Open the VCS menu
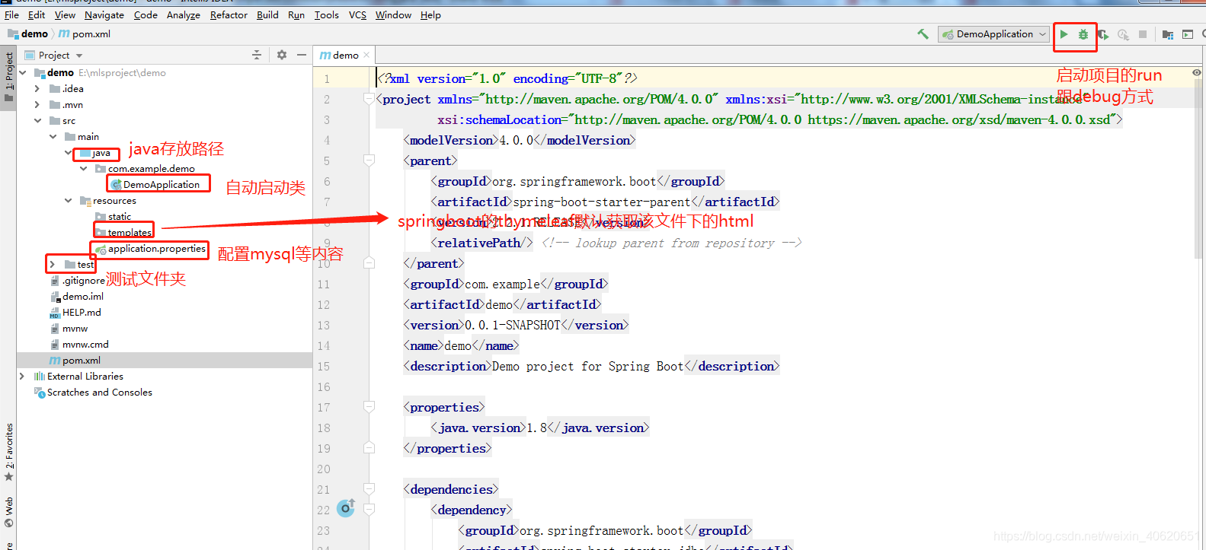Viewport: 1206px width, 550px height. (357, 14)
